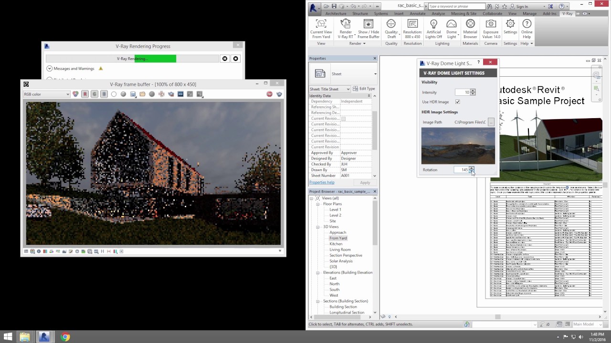This screenshot has height=343, width=611.
Task: Collapse 3D Views tree node
Action: point(318,227)
